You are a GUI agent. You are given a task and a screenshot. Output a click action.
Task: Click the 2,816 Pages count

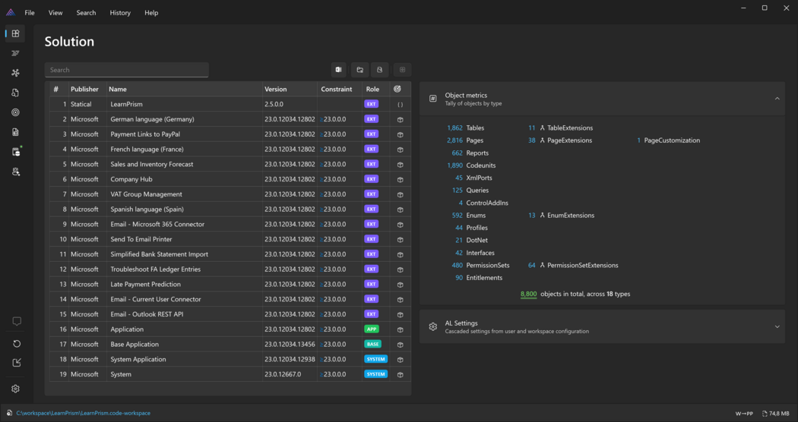[454, 140]
